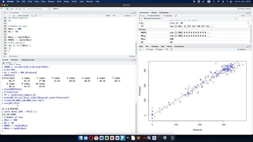Click the YP row in Environment
This screenshot has height=142, width=253.
194,26
